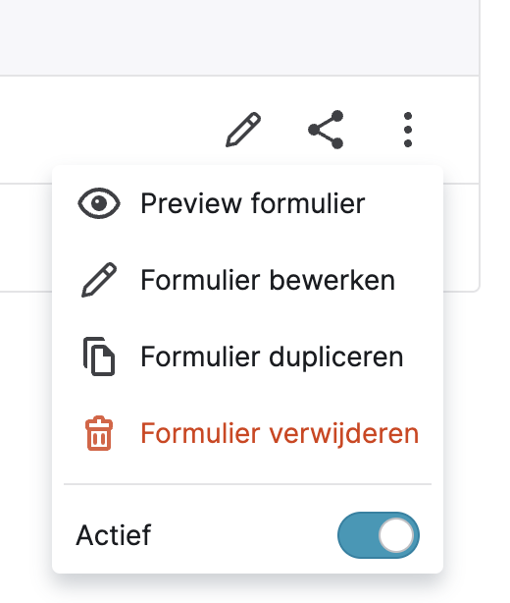Screen dimensions: 510x603
Task: Select the Formulier dupliceren label
Action: tap(272, 356)
